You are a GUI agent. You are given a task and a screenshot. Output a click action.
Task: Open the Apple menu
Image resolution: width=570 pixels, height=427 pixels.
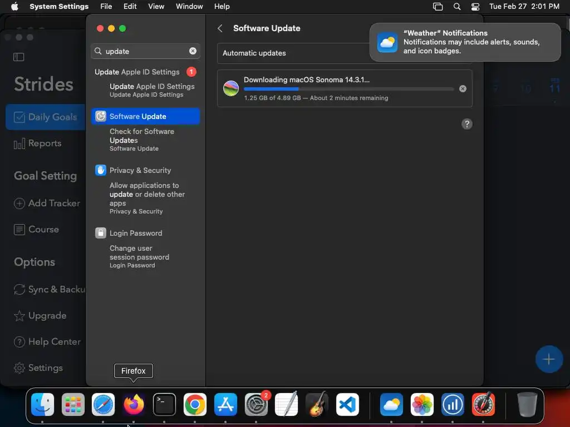click(x=14, y=6)
